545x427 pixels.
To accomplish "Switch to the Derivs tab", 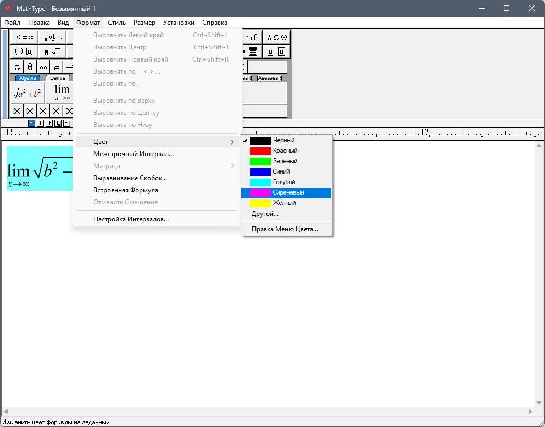I will (58, 78).
